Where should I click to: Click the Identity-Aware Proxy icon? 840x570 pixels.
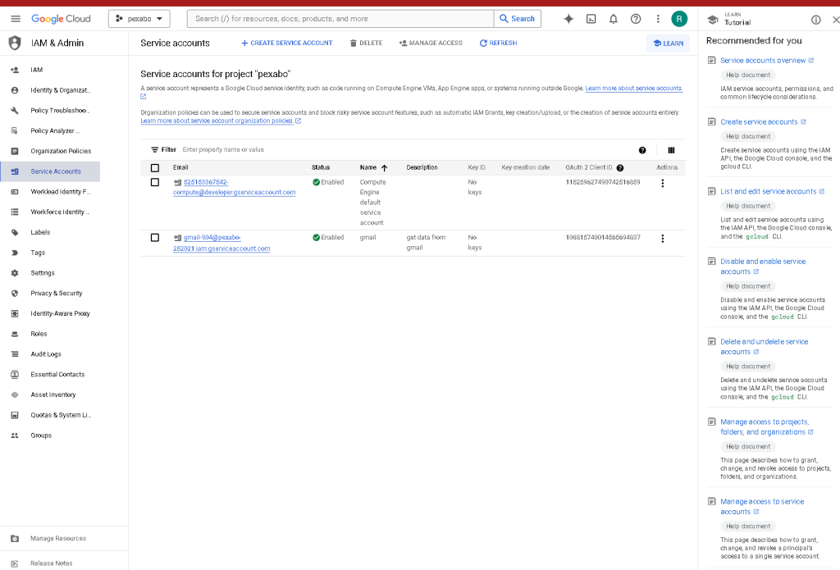15,313
